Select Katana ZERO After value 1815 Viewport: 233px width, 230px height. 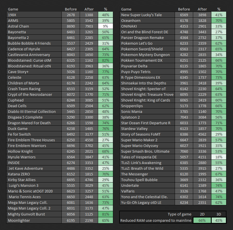(x=89, y=174)
